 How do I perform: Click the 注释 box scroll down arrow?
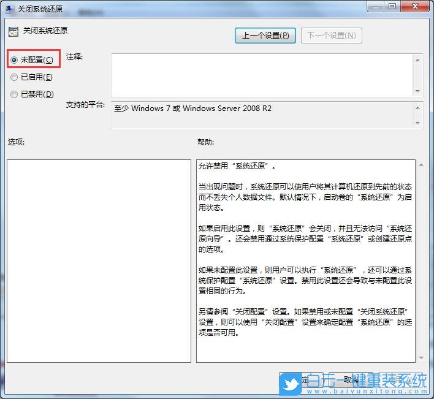pos(417,91)
